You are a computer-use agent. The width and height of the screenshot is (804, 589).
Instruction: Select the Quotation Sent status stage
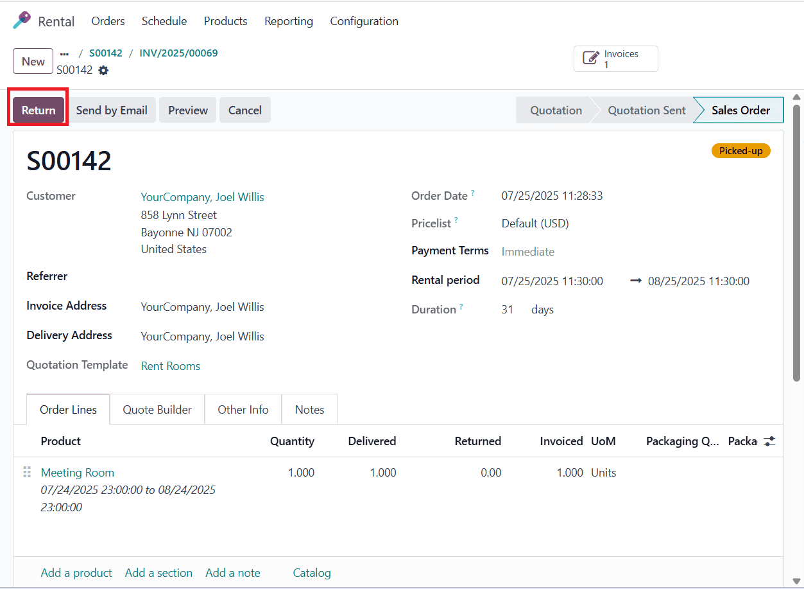(647, 110)
